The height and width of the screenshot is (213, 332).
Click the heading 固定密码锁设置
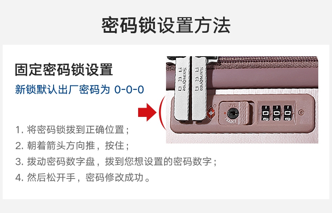point(64,70)
